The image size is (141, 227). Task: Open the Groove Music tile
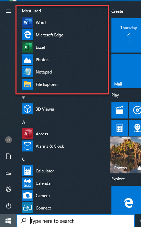[x=135, y=110]
